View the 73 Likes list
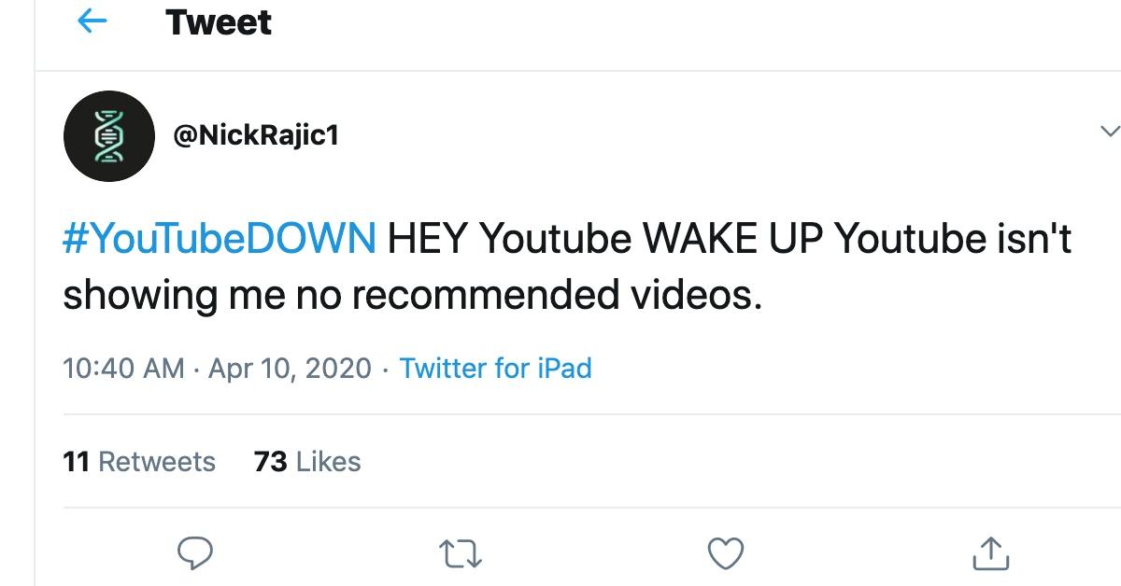Screen dimensions: 1121x586 [307, 462]
